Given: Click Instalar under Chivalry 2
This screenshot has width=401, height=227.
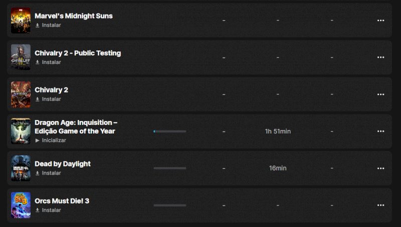Looking at the screenshot, I should tap(51, 99).
